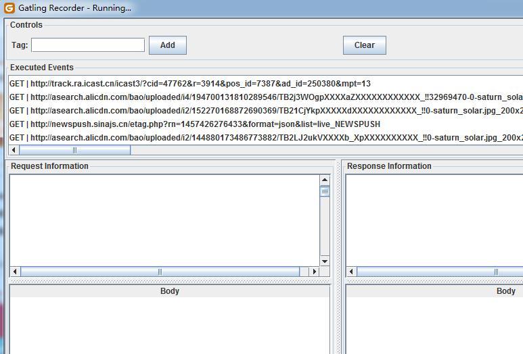Click inside Request Information text area
This screenshot has width=523, height=354.
point(165,220)
